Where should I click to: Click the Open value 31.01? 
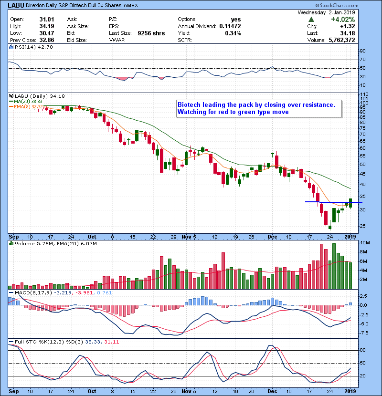pos(47,20)
